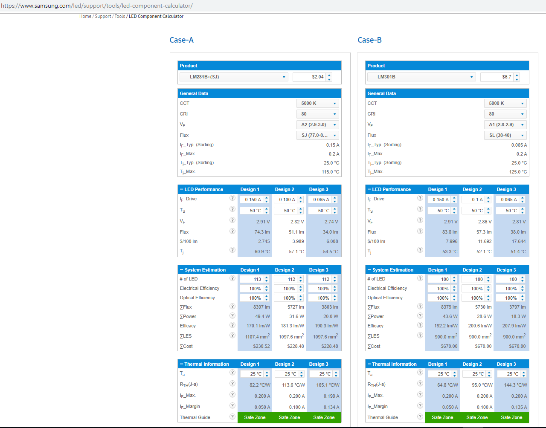Open Case-A product dropdown LM281B+(SJ)

234,77
